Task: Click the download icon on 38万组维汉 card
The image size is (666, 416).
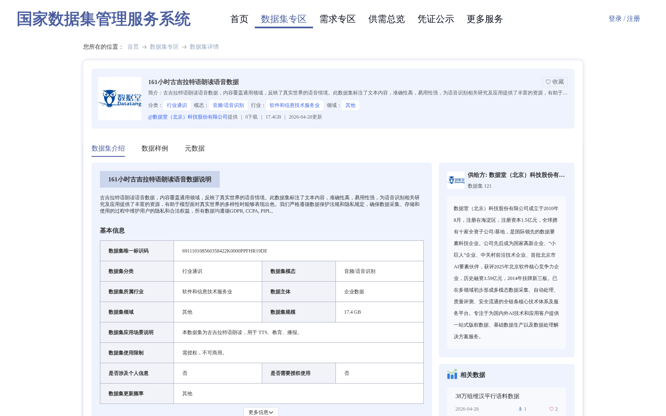Action: coord(520,409)
